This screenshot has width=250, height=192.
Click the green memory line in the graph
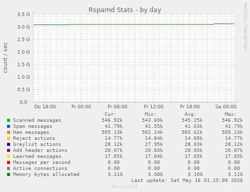(134, 25)
